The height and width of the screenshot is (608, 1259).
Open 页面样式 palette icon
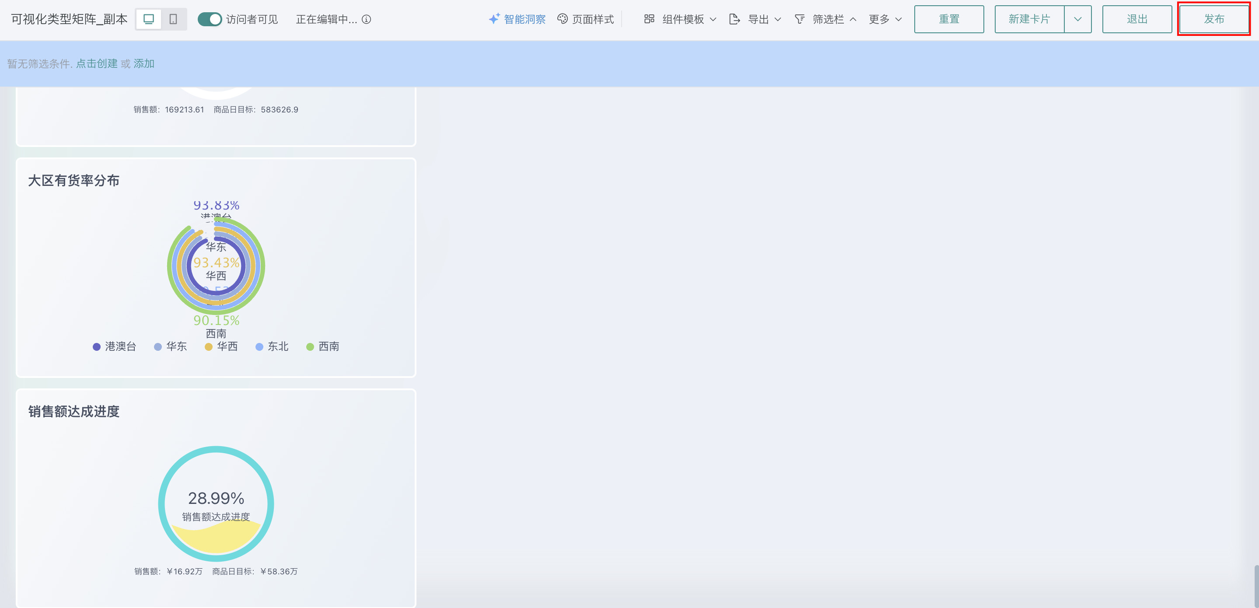(x=563, y=18)
